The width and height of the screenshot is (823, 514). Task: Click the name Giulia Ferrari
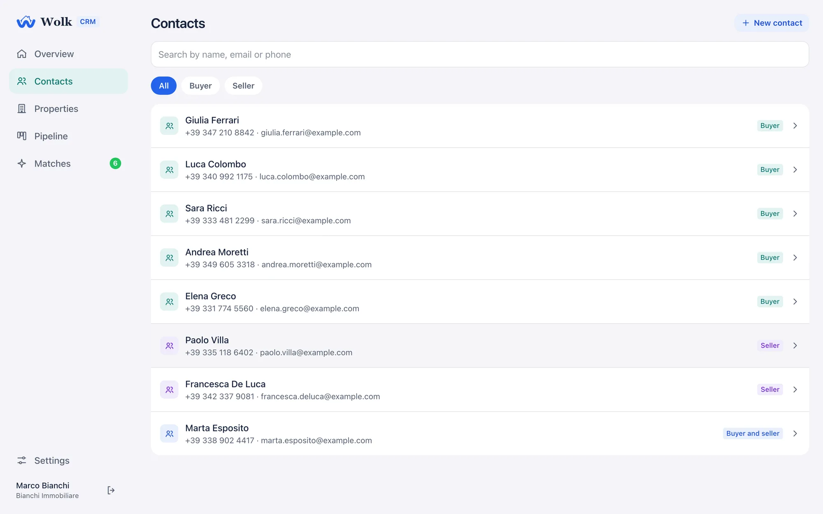[212, 120]
